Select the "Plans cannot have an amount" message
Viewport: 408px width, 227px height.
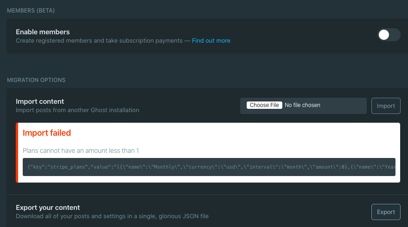[81, 151]
